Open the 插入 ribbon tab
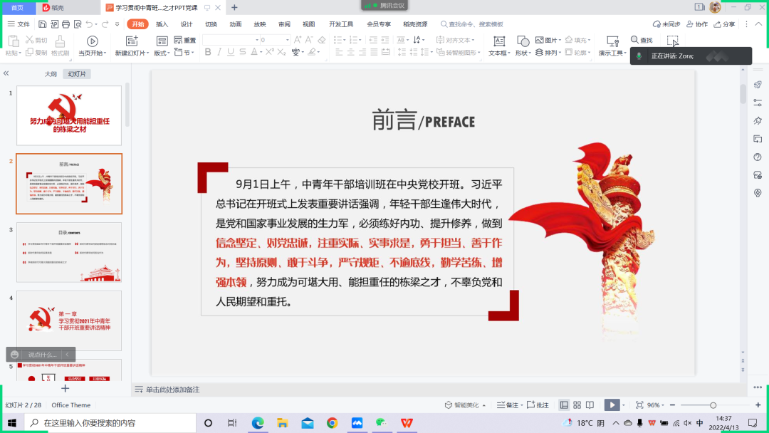The image size is (769, 433). click(x=162, y=24)
